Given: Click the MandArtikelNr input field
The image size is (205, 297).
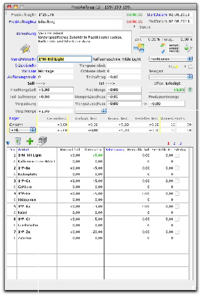Looking at the screenshot, I should [x=65, y=59].
